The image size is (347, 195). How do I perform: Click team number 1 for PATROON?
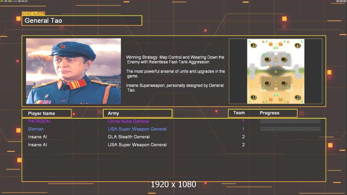(x=243, y=121)
